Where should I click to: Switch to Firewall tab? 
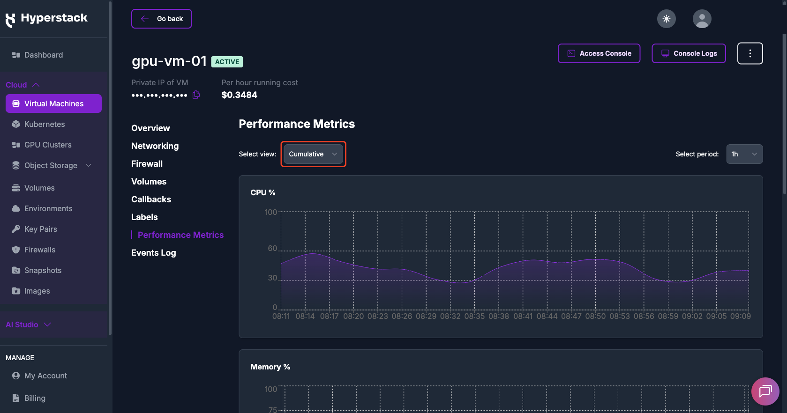147,164
